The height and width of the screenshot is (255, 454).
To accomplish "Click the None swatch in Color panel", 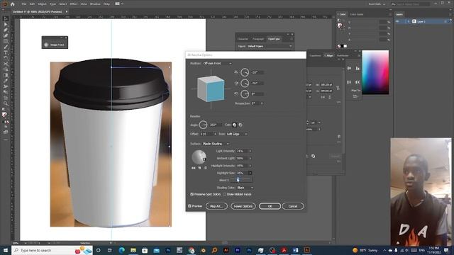I will pyautogui.click(x=339, y=46).
